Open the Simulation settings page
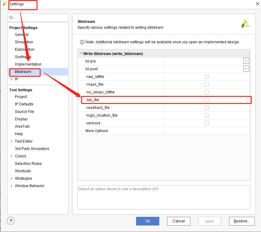Image resolution: width=261 pixels, height=232 pixels. pyautogui.click(x=24, y=42)
